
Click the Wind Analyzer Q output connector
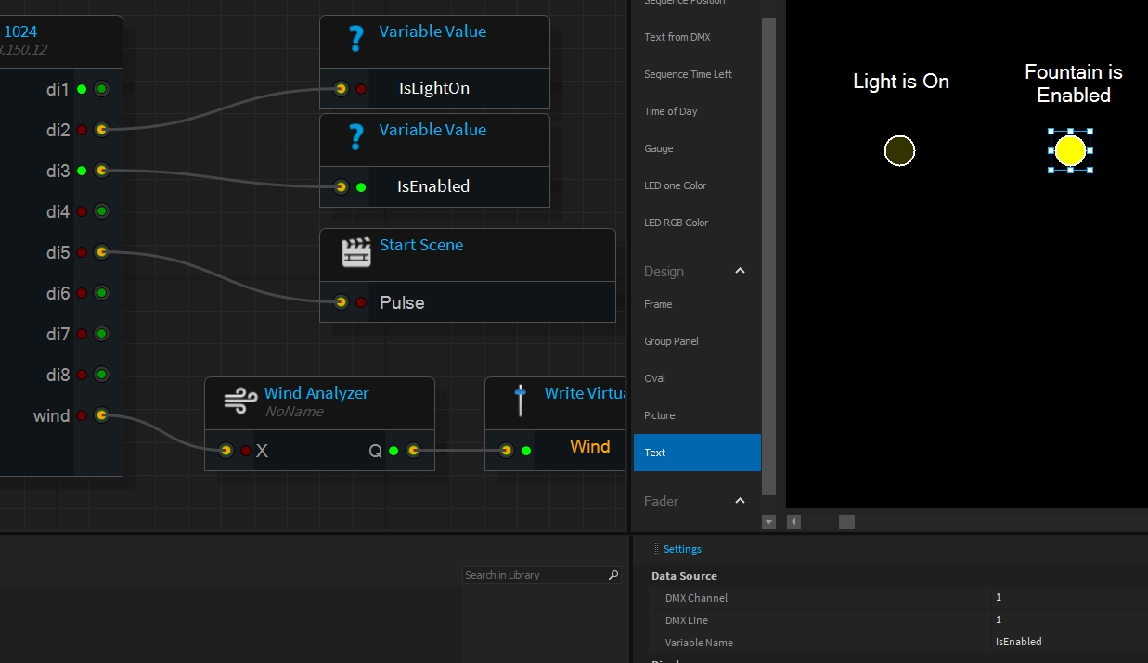click(413, 451)
